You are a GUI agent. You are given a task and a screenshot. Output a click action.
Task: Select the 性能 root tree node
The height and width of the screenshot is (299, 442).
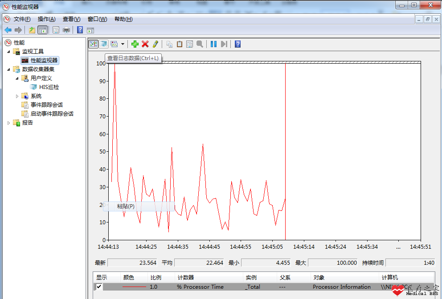(19, 43)
